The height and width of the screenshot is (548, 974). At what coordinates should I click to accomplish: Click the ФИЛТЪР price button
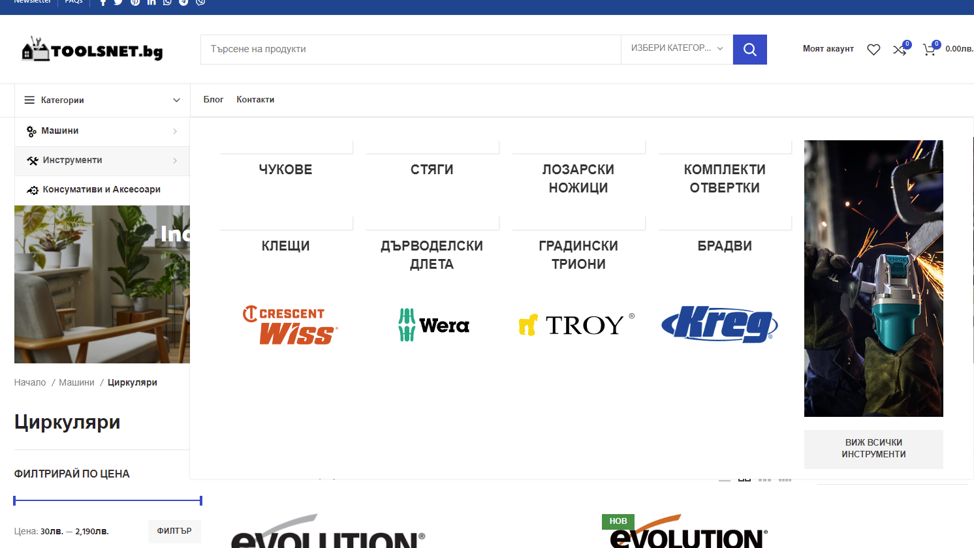click(174, 531)
